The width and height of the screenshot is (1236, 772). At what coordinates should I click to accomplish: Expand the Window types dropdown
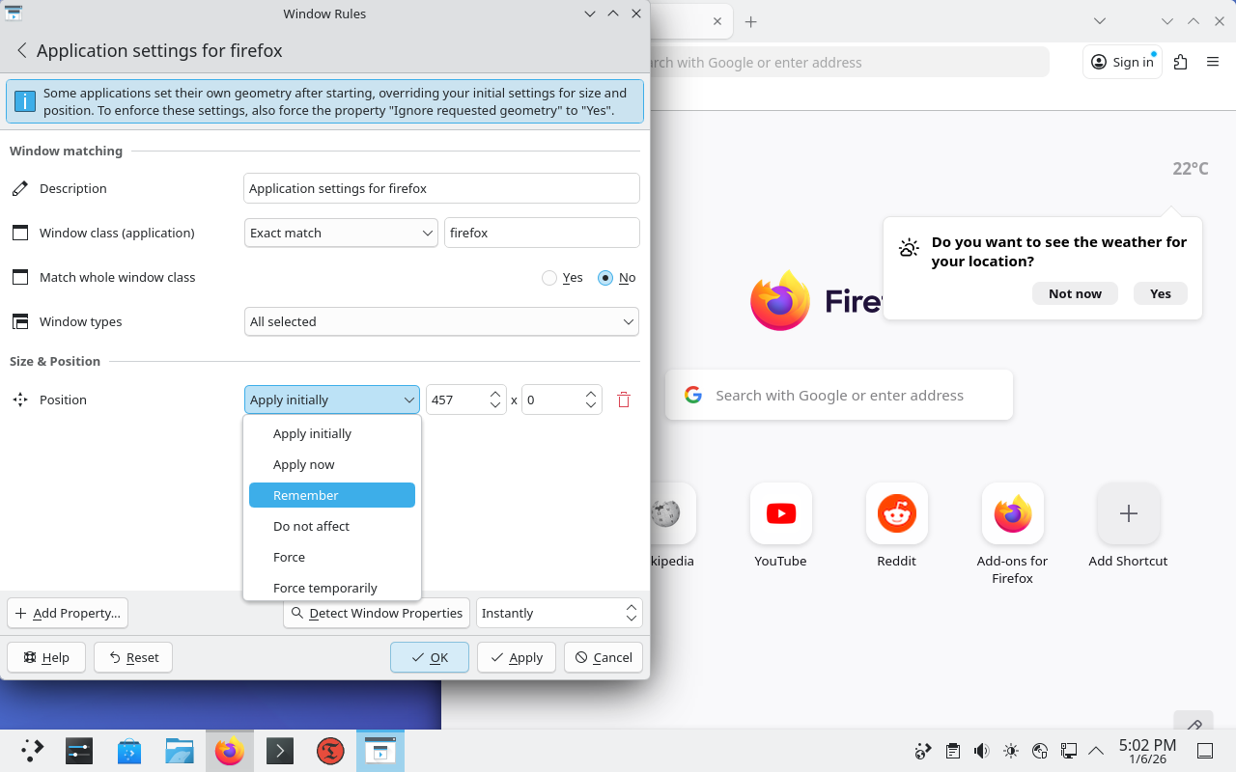441,321
